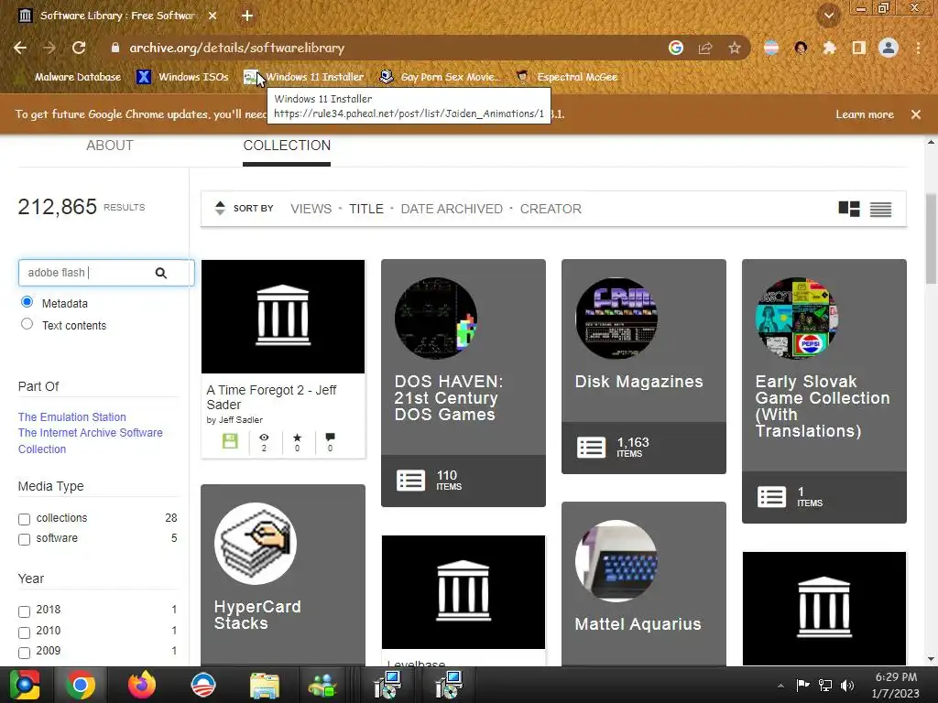Click the A Time Foregot 2 title

(x=271, y=397)
